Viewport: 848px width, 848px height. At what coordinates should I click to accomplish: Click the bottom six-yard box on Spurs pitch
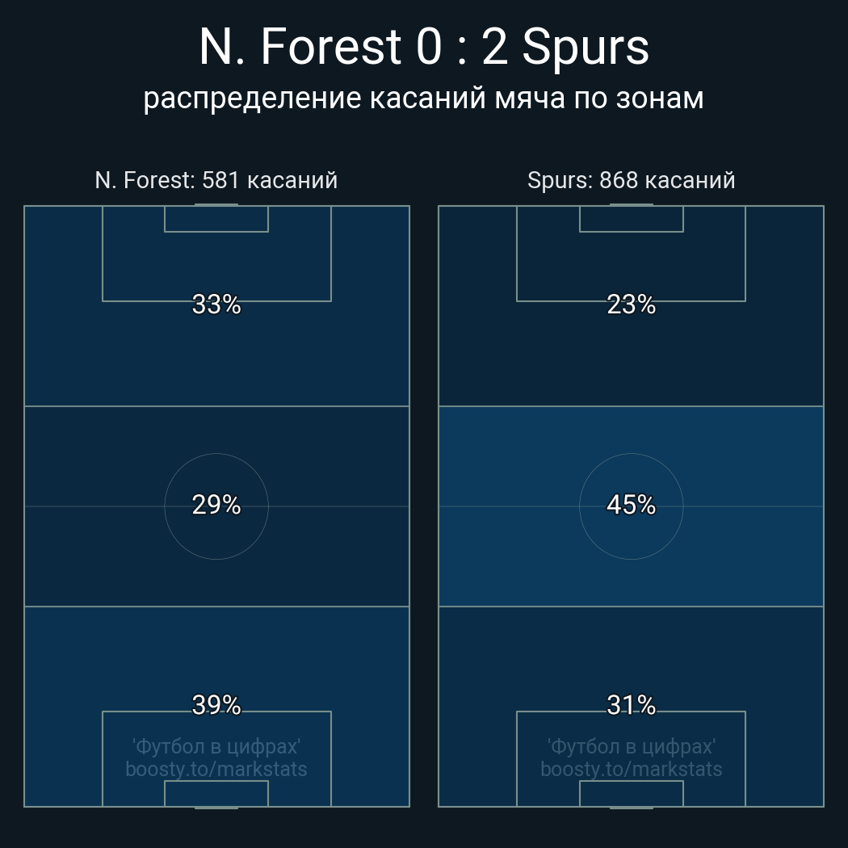(631, 793)
